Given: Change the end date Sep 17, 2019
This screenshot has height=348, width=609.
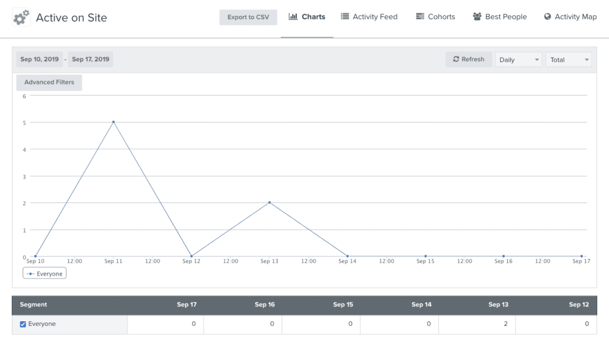Looking at the screenshot, I should point(90,59).
